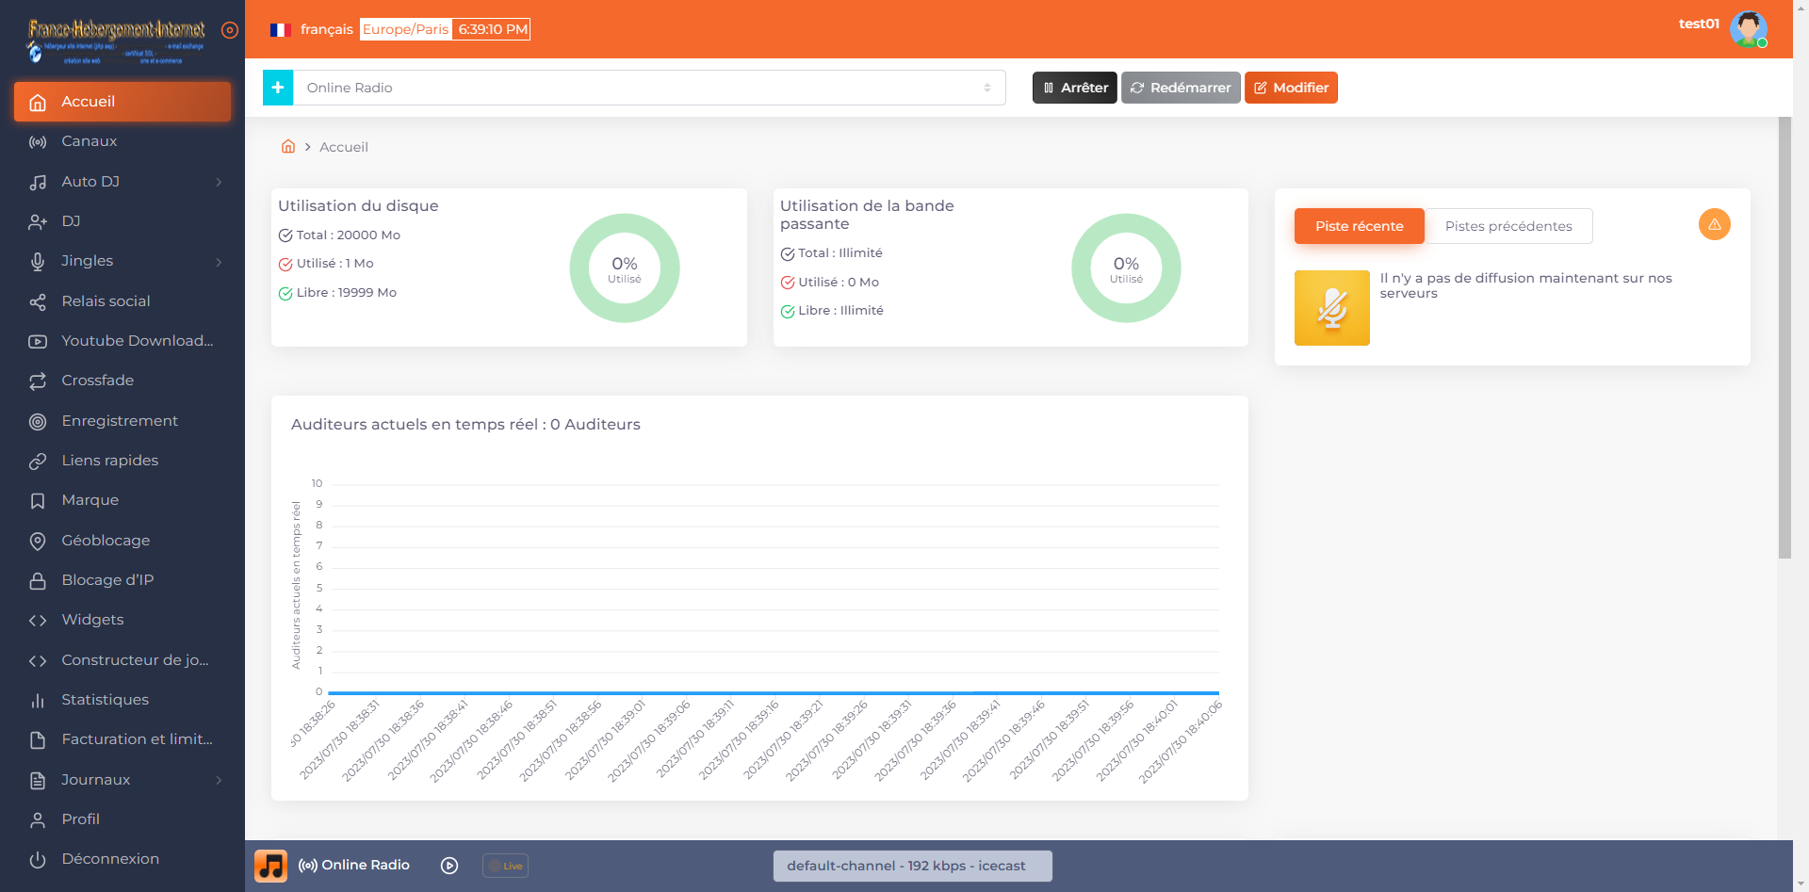This screenshot has width=1809, height=892.
Task: Open Statistiques in the sidebar
Action: (105, 700)
